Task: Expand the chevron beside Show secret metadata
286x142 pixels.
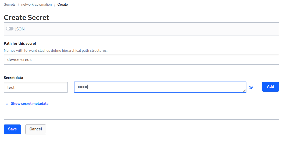Action: click(x=7, y=104)
